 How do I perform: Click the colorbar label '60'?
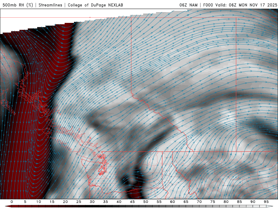coord(172,202)
